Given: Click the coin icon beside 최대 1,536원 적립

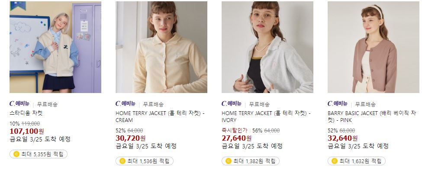Looking at the screenshot, I should pos(122,161).
